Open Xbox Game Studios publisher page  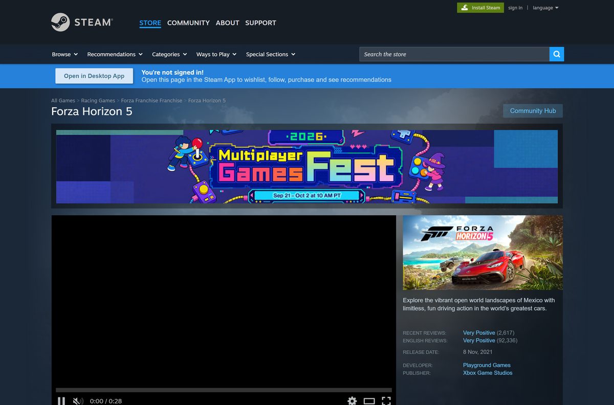click(488, 373)
